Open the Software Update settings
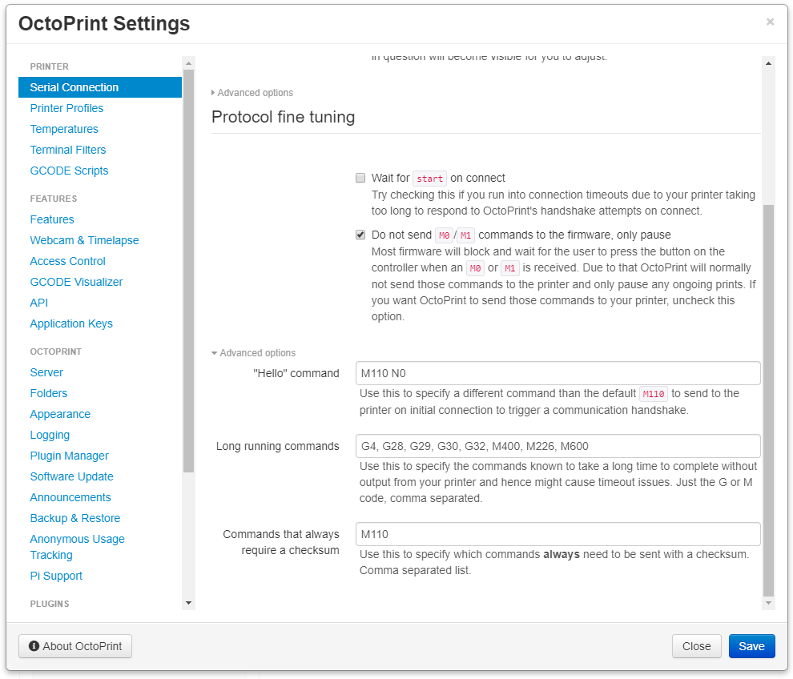The image size is (793, 679). (71, 476)
